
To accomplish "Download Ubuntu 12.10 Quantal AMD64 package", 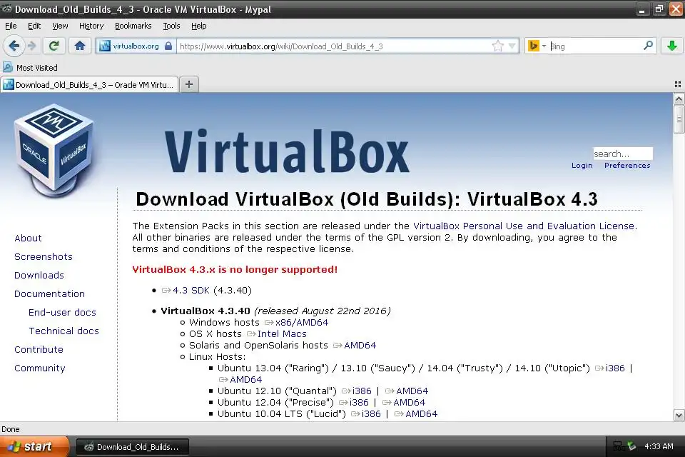I will 407,391.
